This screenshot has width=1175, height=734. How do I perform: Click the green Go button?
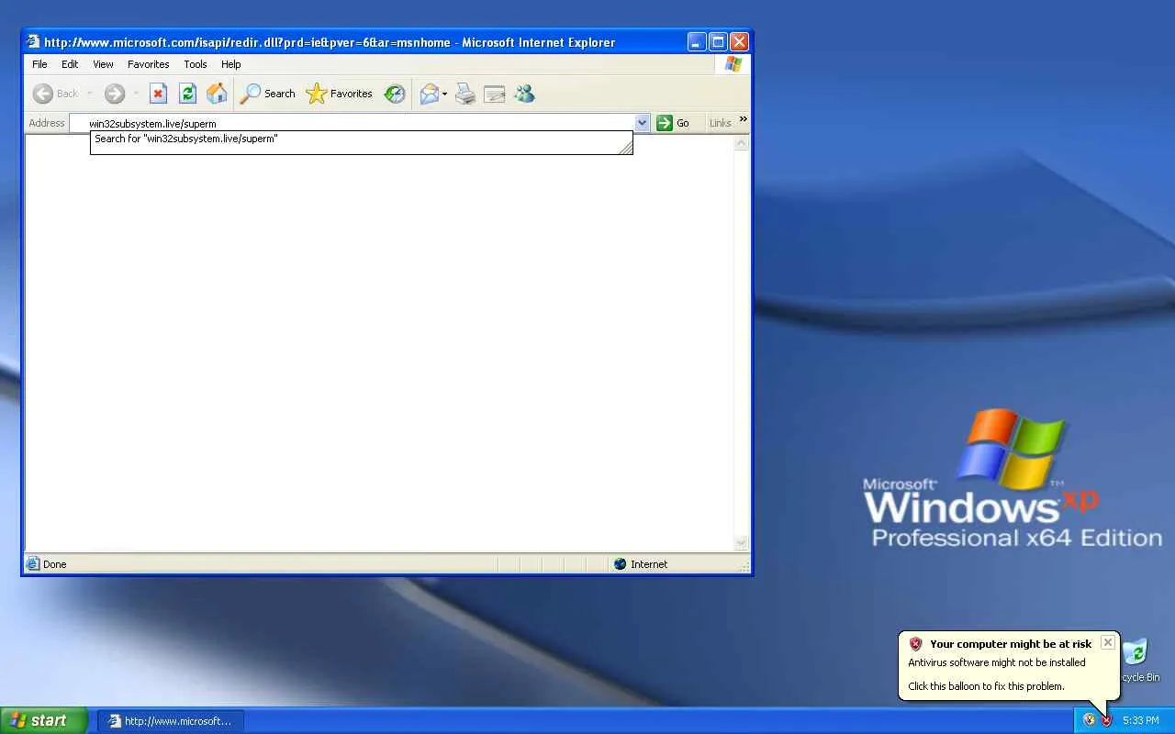pos(674,123)
